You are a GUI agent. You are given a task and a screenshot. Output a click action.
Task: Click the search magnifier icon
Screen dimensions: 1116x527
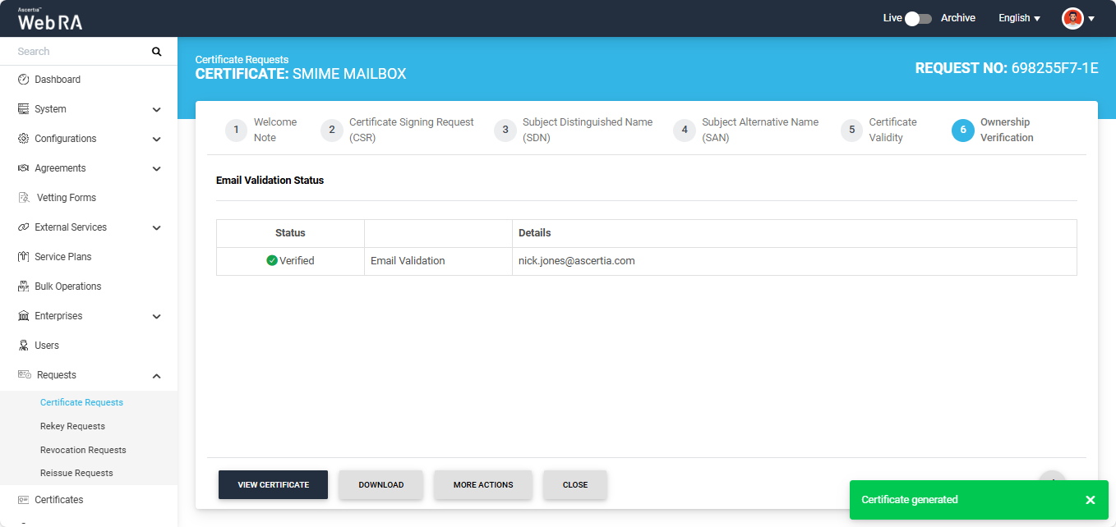coord(157,52)
